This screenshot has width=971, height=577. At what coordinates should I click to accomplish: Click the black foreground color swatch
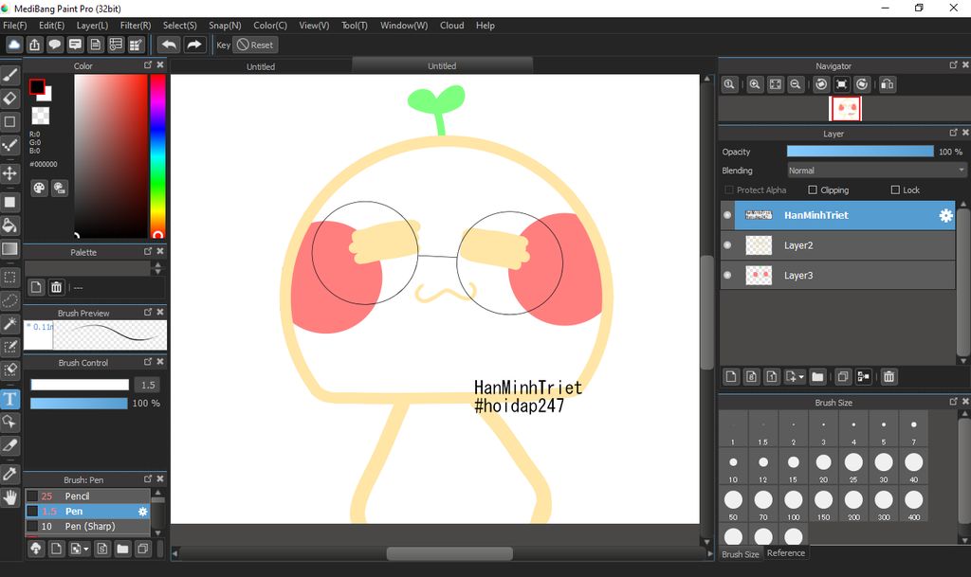click(37, 86)
